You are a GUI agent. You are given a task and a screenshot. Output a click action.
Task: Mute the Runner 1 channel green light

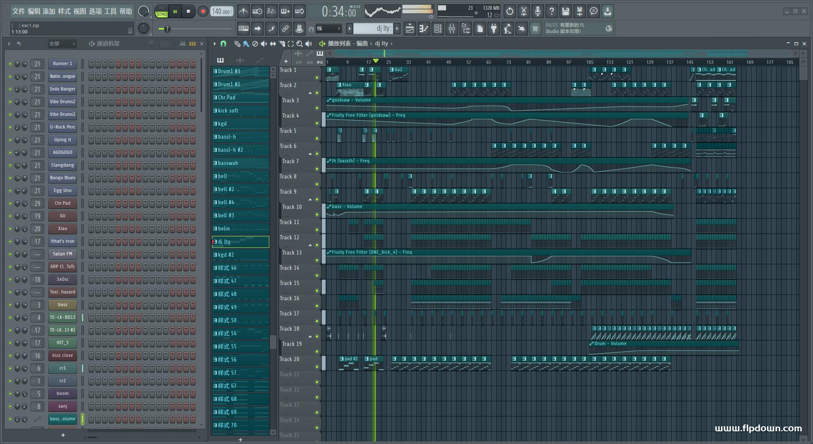(x=10, y=64)
